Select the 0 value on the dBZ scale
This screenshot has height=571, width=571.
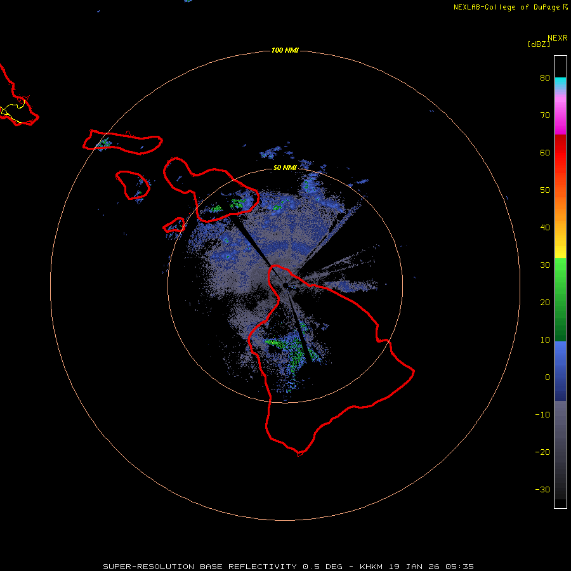(x=548, y=377)
